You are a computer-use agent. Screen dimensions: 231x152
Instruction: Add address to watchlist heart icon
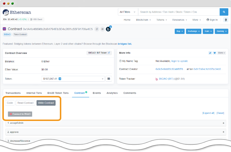[215, 53]
